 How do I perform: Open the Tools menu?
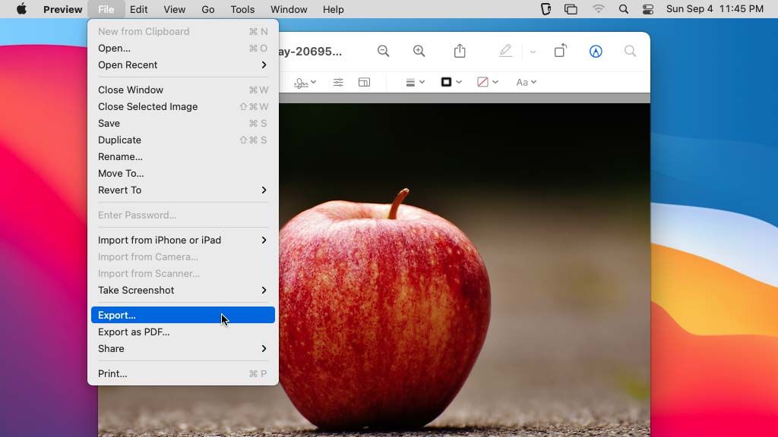coord(242,9)
